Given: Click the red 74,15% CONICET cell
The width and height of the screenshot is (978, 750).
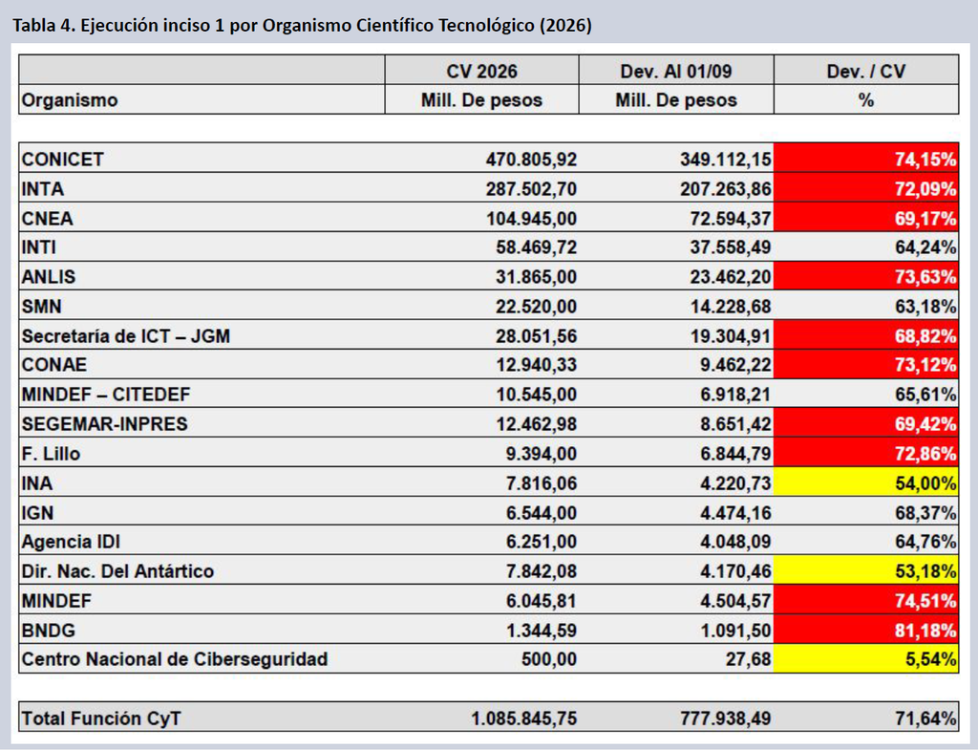Looking at the screenshot, I should coord(866,158).
